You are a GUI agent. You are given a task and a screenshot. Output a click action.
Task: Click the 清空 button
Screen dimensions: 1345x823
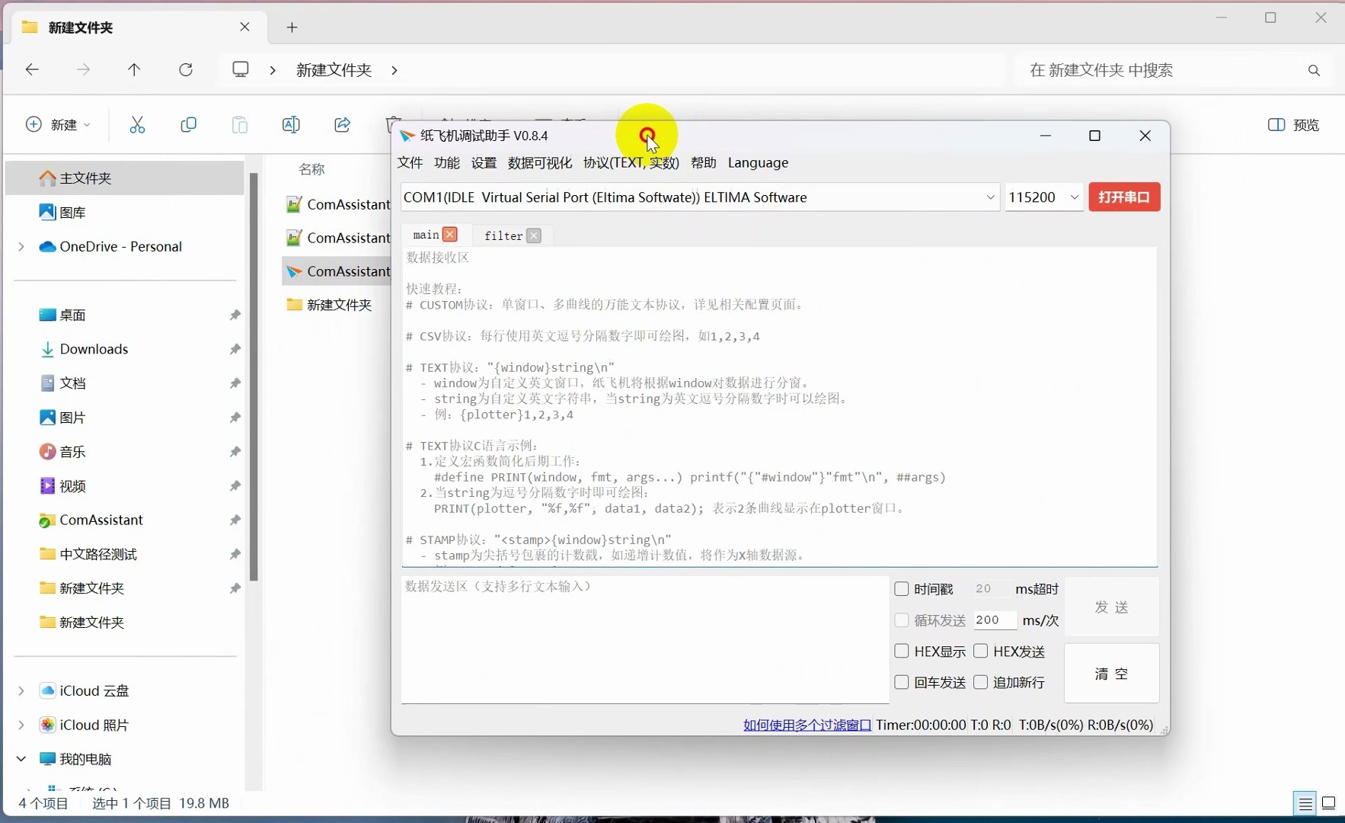click(1111, 674)
